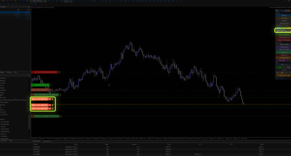This screenshot has height=156, width=291.
Task: Select ObjectChart in Navigator tree
Action: pyautogui.click(x=5, y=129)
